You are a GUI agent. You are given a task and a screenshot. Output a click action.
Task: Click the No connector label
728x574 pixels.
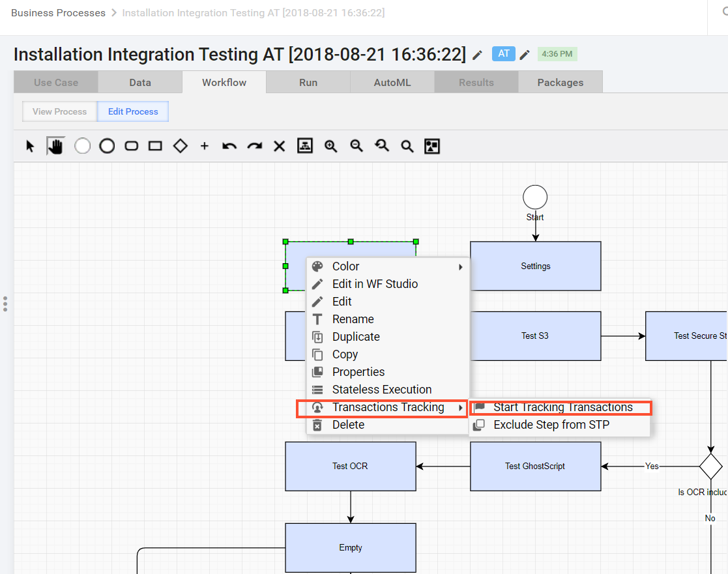click(x=710, y=519)
